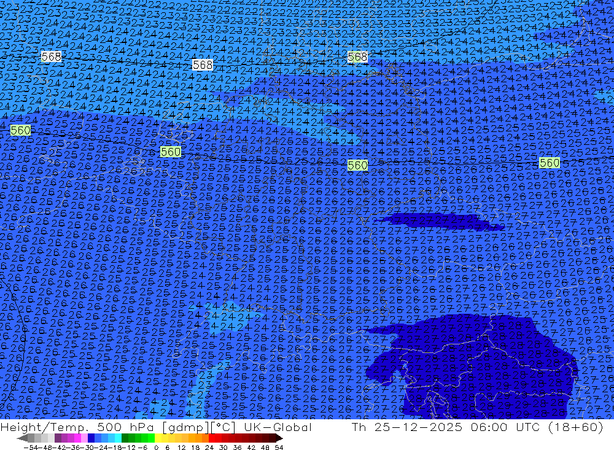614x450 pixels.
Task: Click the dark purple swatch above '-42' legend label
Action: point(58,438)
